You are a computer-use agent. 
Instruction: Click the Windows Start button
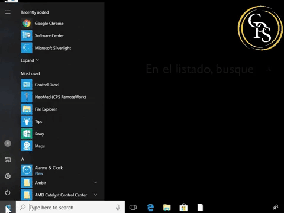tap(8, 207)
